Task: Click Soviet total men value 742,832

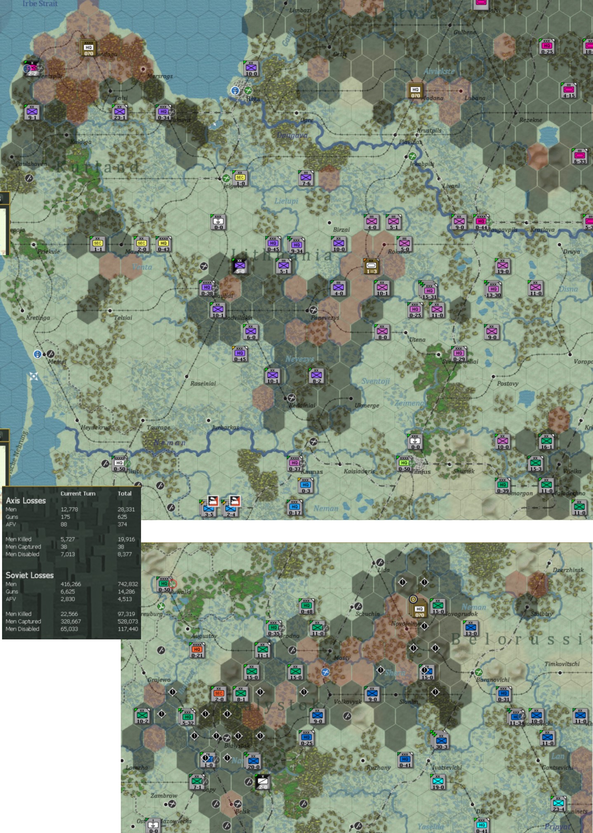Action: coord(127,584)
